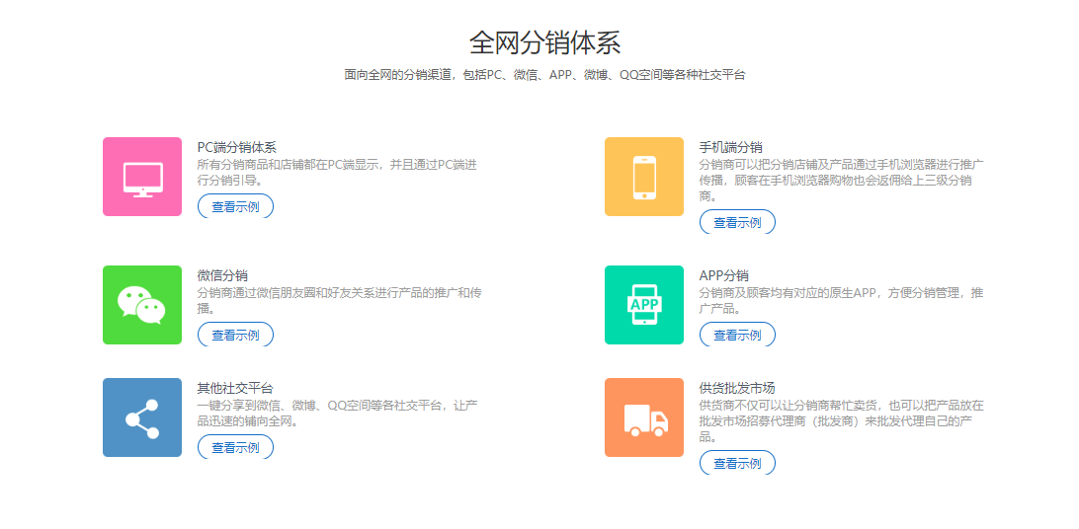This screenshot has height=529, width=1079.
Task: Click the 供货批发市场 title
Action: click(737, 388)
